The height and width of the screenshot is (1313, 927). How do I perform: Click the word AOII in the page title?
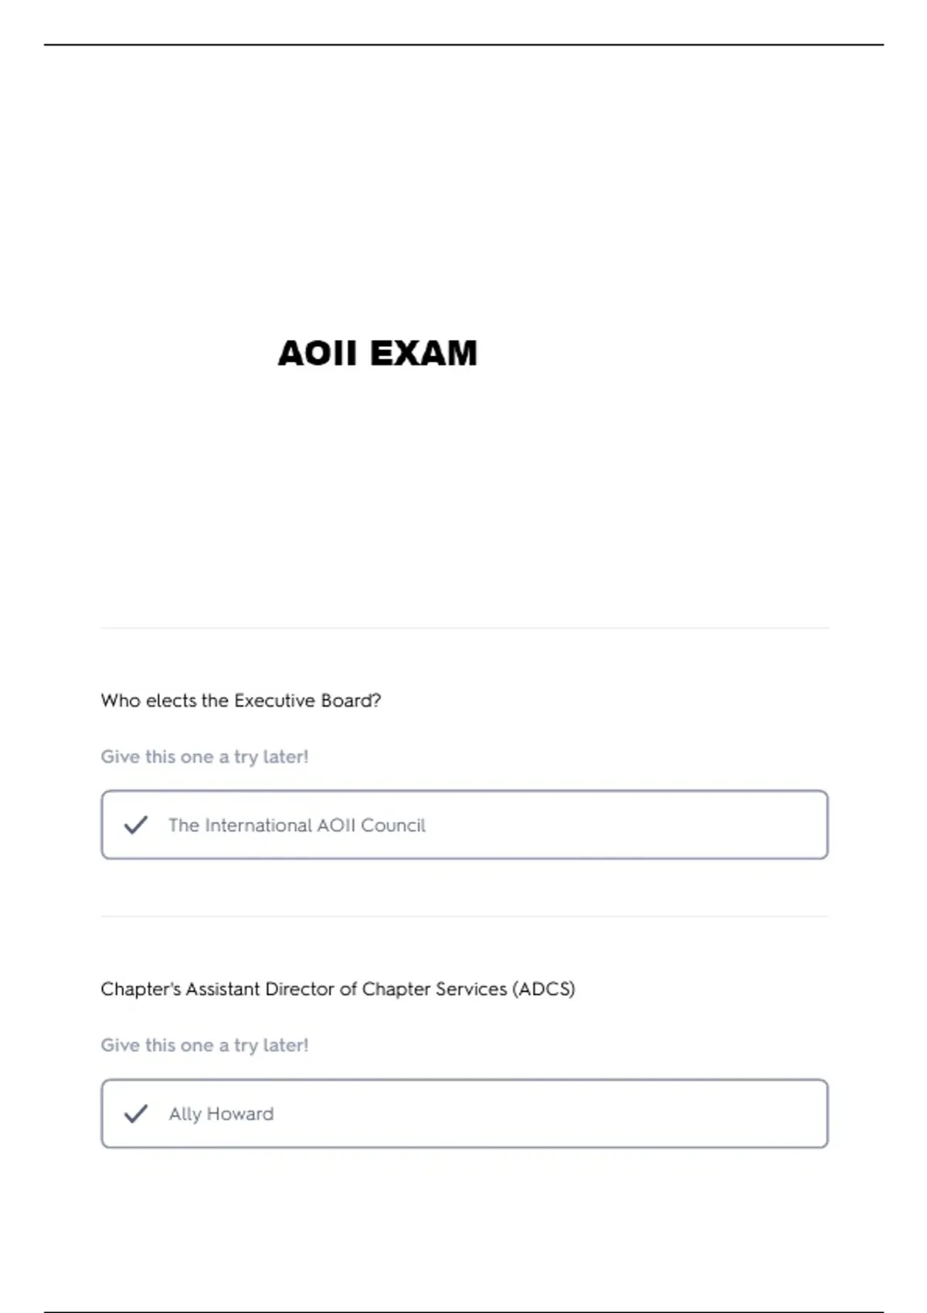pos(317,354)
